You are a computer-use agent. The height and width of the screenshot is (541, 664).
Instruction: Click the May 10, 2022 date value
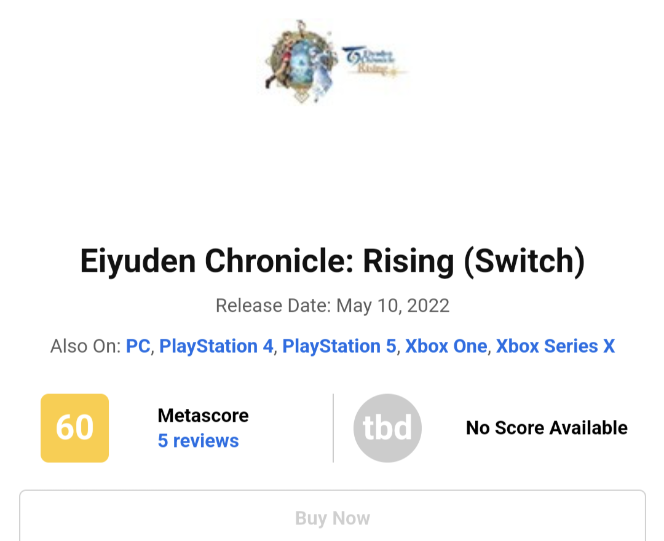(393, 306)
